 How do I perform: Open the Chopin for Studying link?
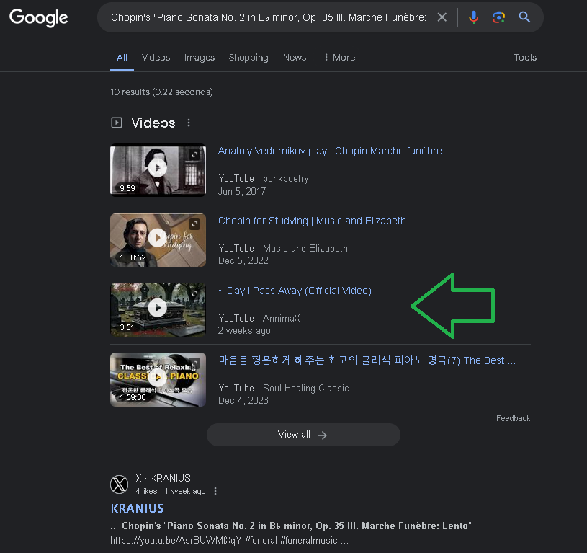[312, 221]
